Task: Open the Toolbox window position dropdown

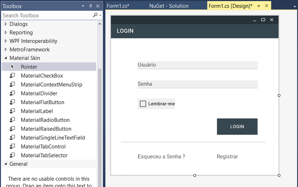Action: coord(83,6)
